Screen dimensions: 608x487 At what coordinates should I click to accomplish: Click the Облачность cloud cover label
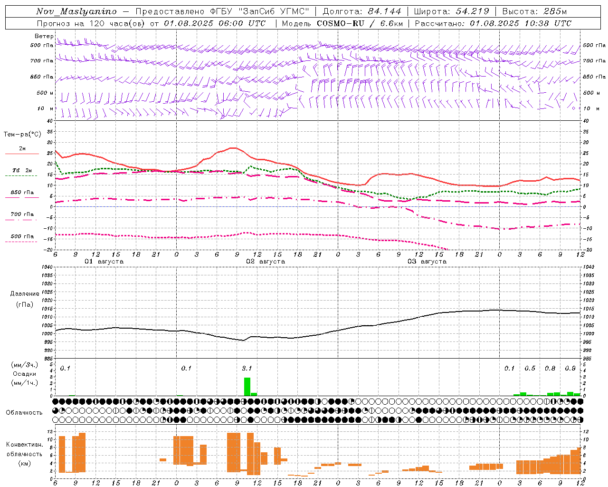tap(24, 413)
